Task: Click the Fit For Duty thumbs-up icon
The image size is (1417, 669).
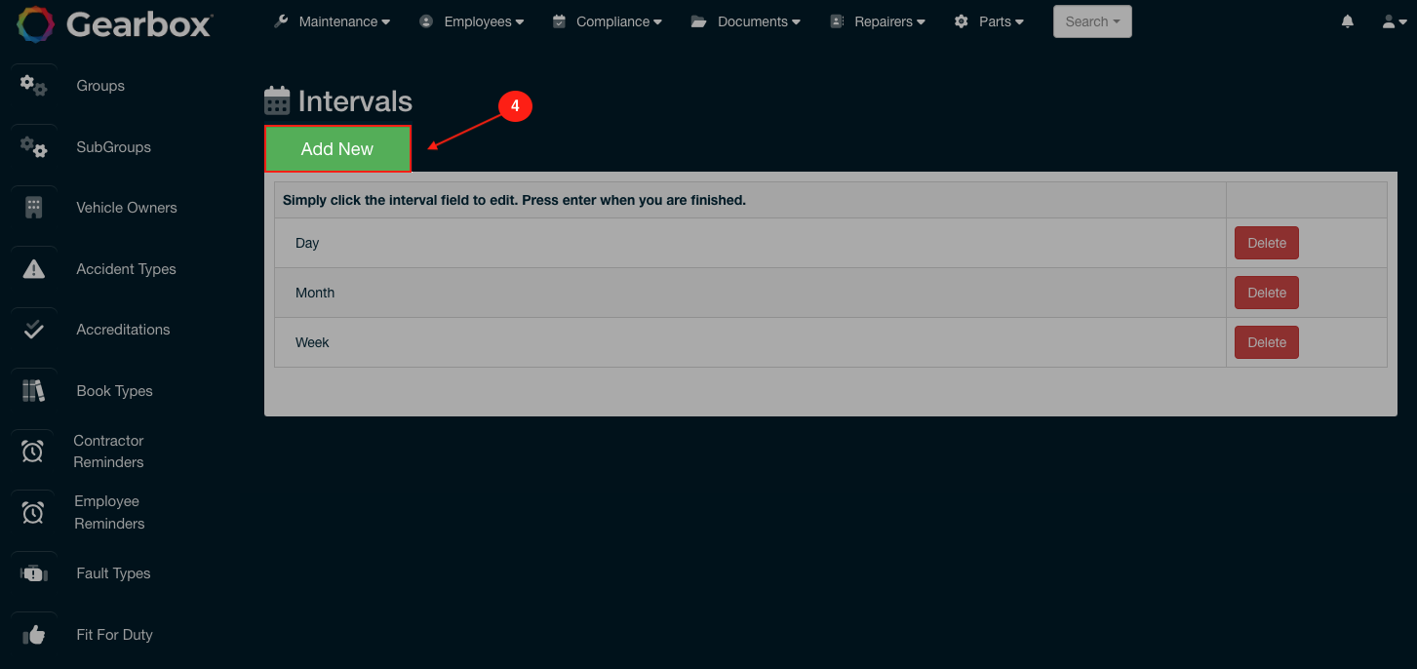Action: [x=33, y=634]
